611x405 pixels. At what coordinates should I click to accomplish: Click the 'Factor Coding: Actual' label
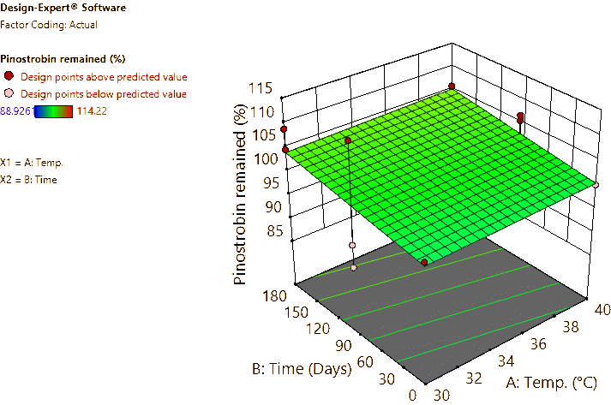(43, 25)
